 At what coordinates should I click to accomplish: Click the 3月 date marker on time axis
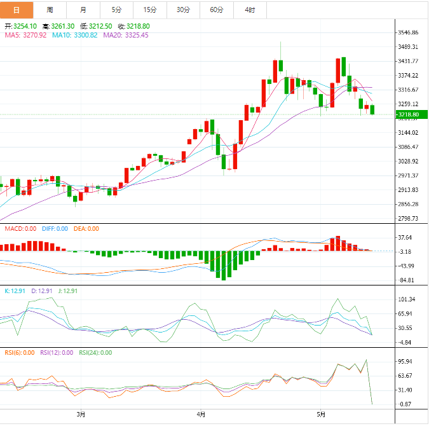pyautogui.click(x=81, y=415)
